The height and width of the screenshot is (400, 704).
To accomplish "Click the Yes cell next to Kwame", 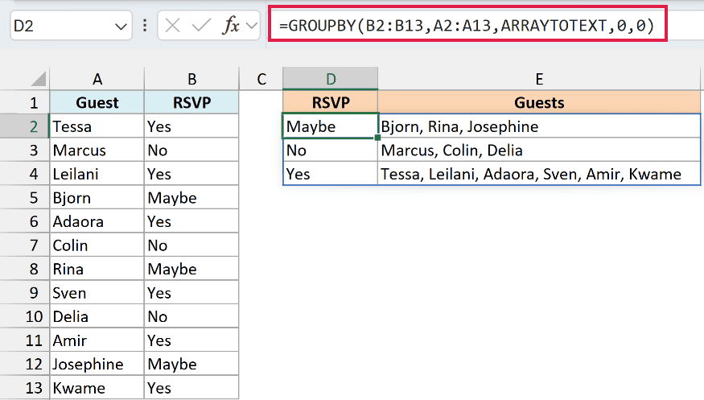I will [x=191, y=387].
